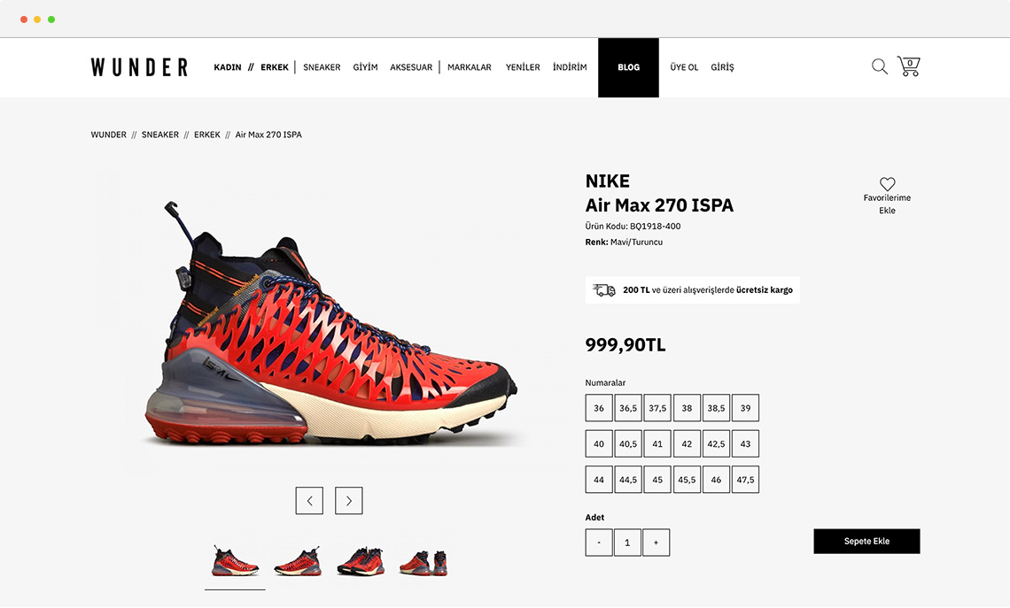Pick size 47,5 option
Viewport: 1010px width, 608px height.
(745, 480)
